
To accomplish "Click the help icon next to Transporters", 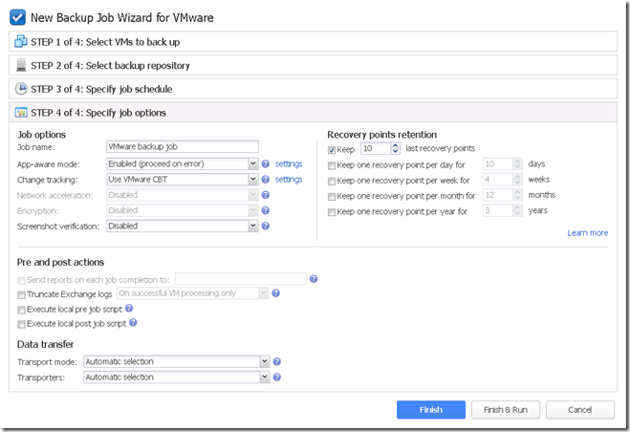I will coord(277,378).
